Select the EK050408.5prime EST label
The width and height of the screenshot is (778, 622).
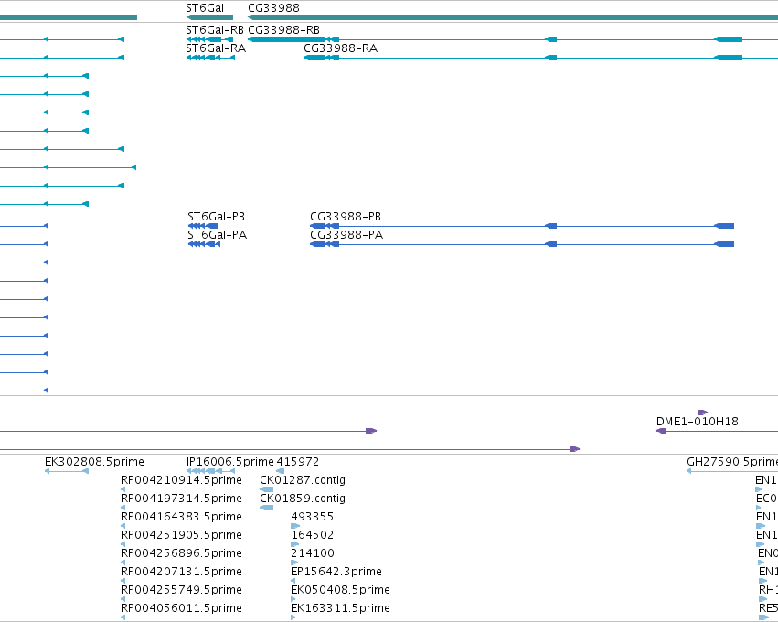tap(340, 590)
